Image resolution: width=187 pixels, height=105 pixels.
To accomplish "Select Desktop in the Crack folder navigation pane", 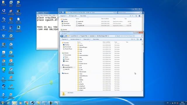I will click(x=65, y=21).
